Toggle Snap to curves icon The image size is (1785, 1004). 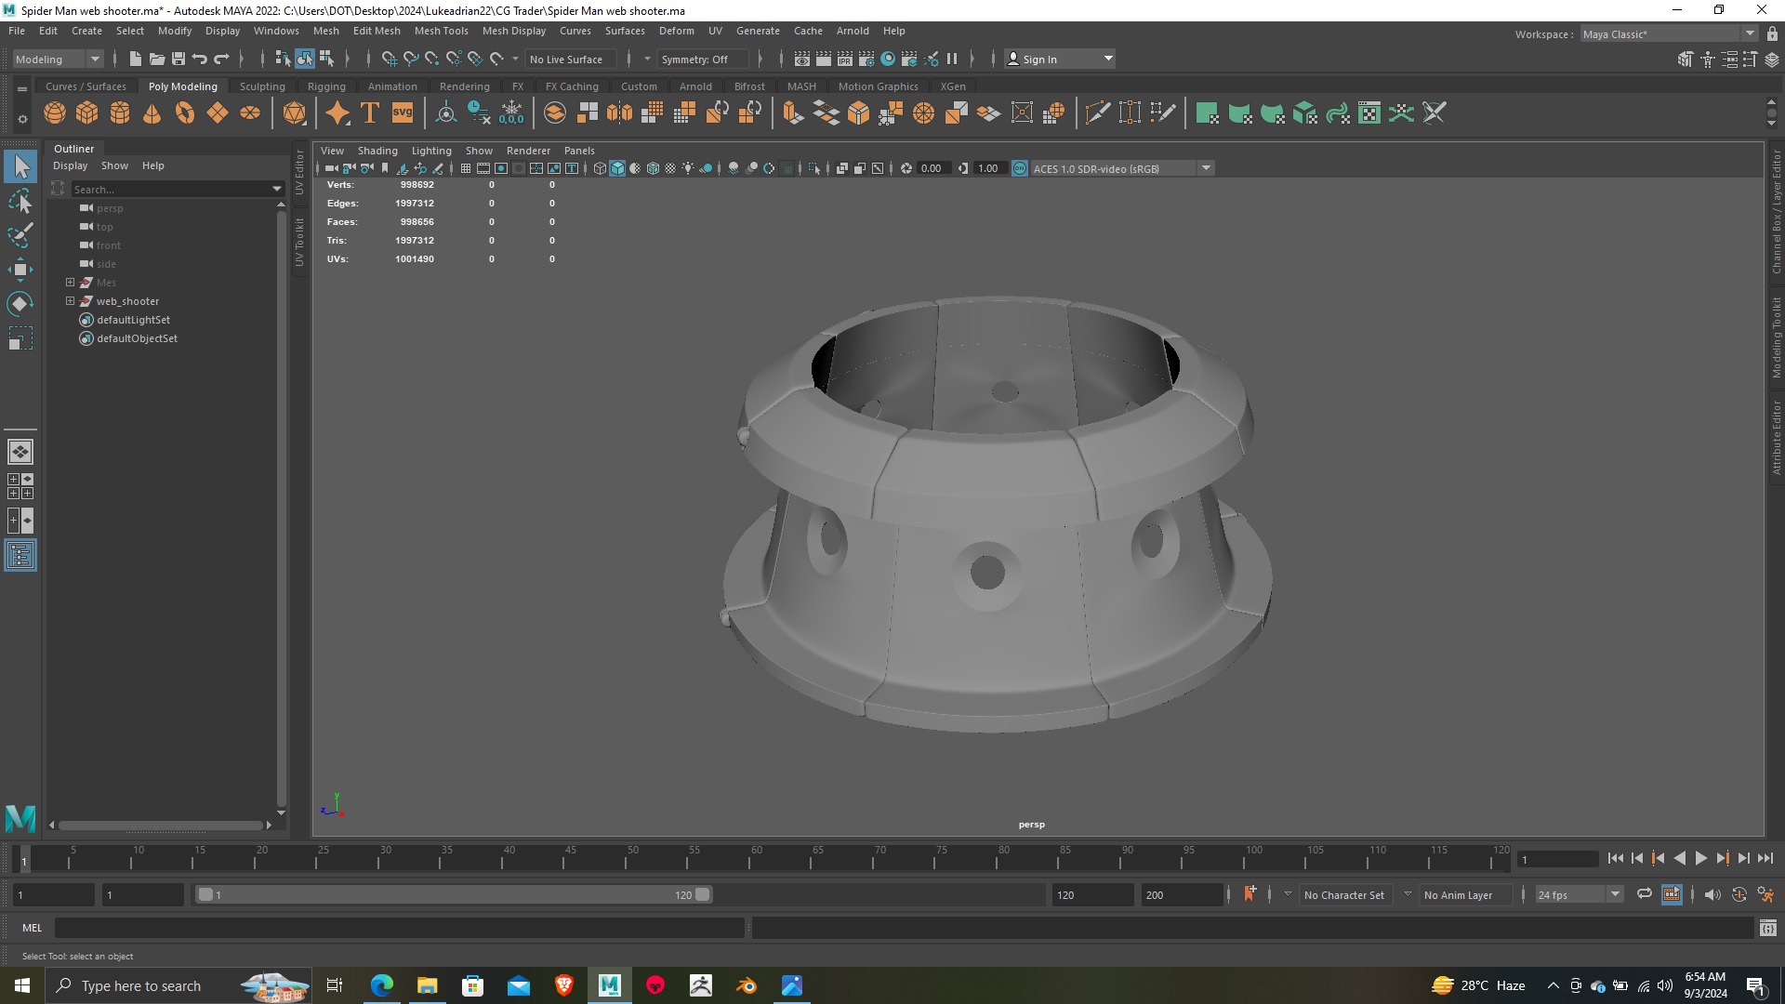pos(410,59)
